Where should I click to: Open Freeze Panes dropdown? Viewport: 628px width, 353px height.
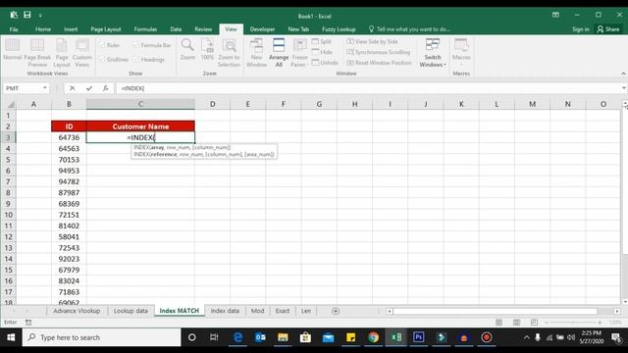tap(299, 53)
